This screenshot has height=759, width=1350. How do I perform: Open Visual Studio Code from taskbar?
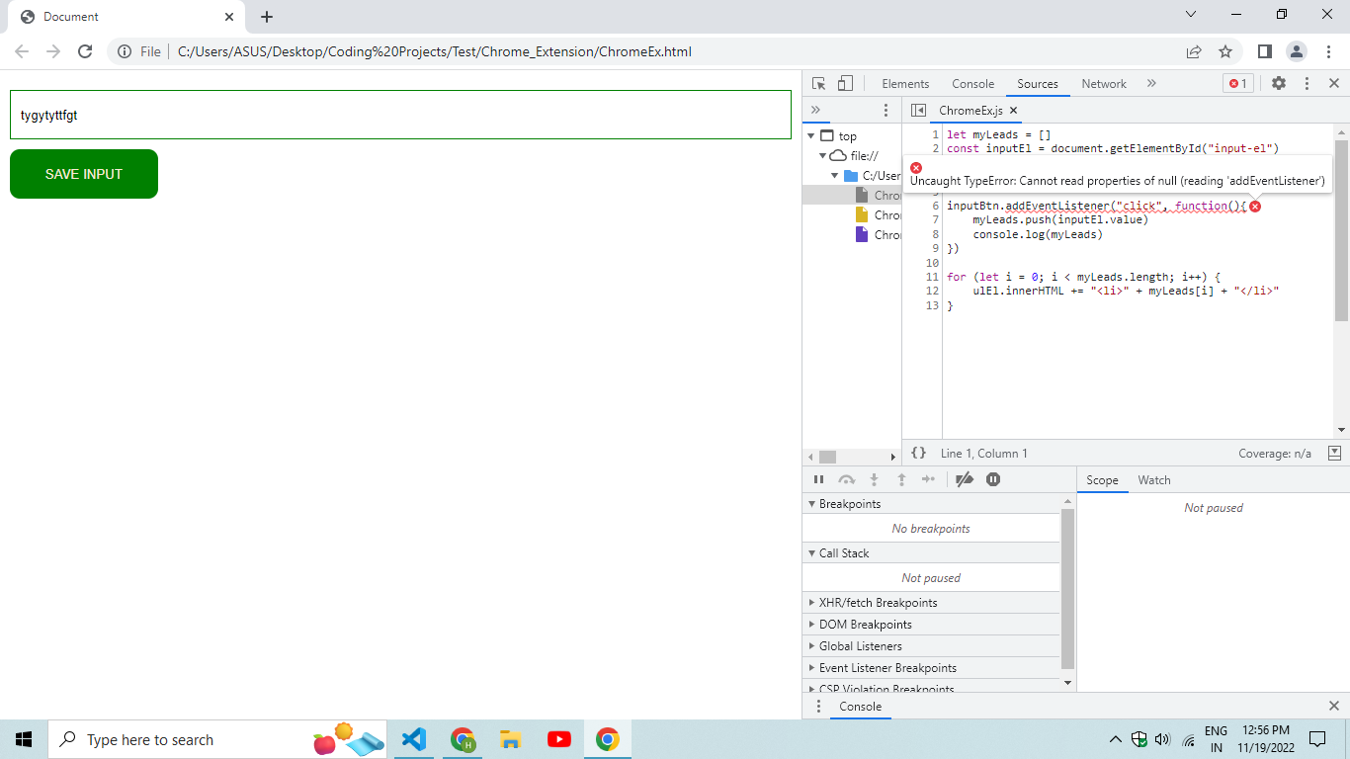pos(414,739)
